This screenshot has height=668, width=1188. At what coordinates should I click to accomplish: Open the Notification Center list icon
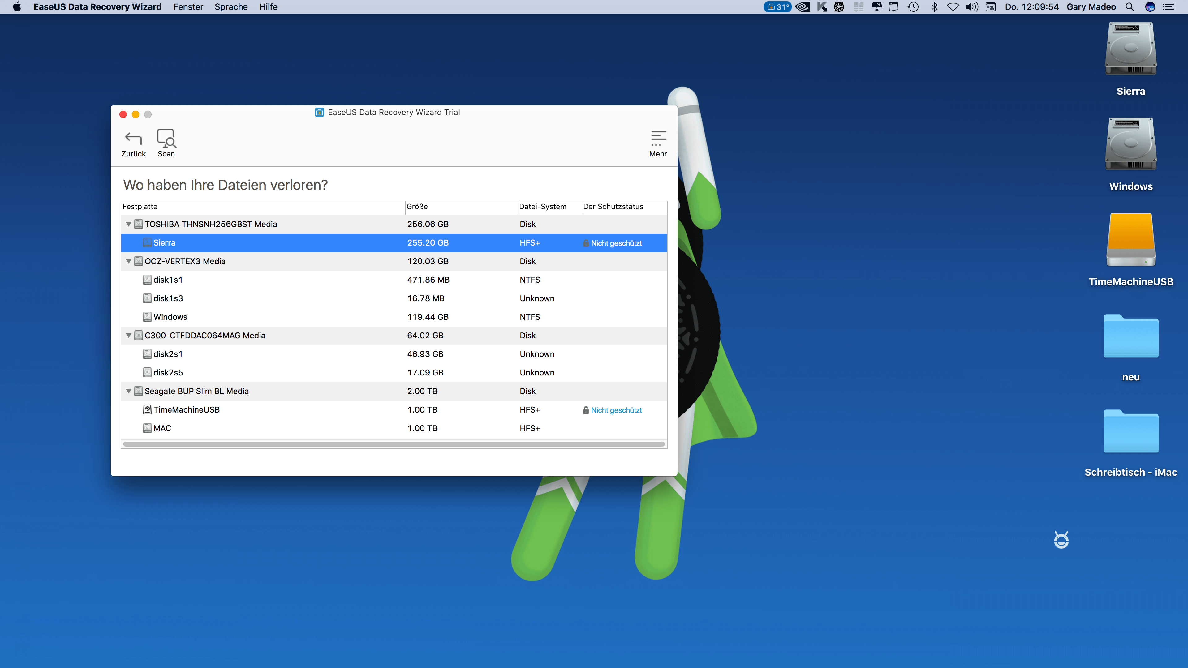point(1168,7)
